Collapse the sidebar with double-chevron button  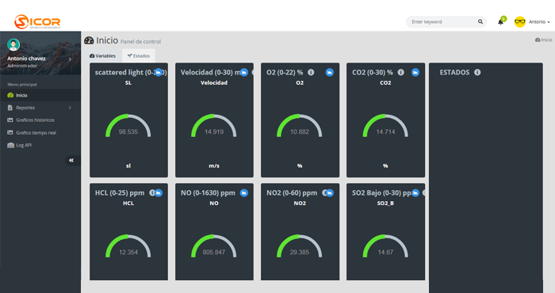tap(71, 161)
